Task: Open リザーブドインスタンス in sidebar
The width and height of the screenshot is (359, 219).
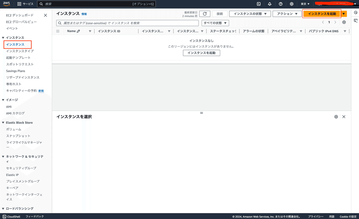Action: tap(23, 77)
